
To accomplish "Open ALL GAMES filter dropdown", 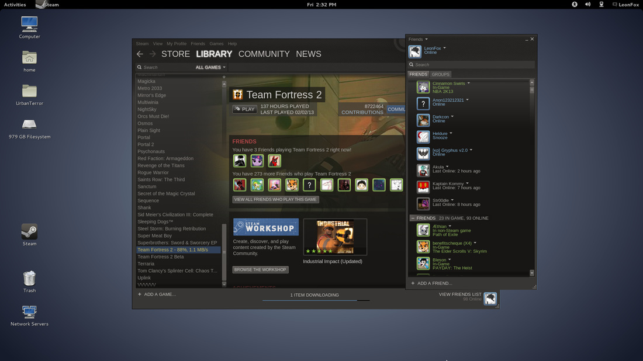I will (210, 67).
